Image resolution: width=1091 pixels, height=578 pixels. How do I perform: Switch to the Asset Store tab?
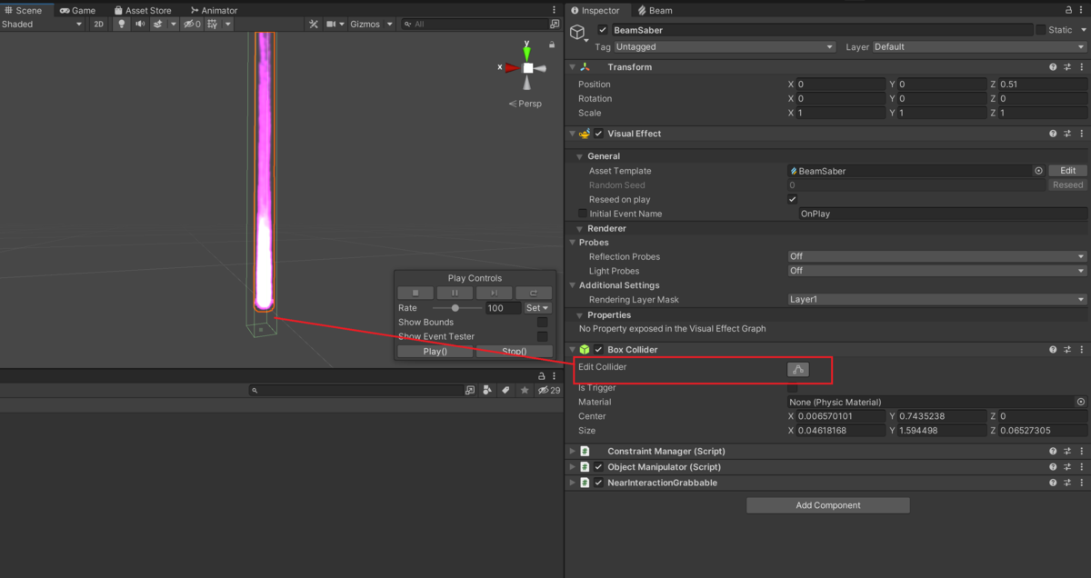[142, 10]
